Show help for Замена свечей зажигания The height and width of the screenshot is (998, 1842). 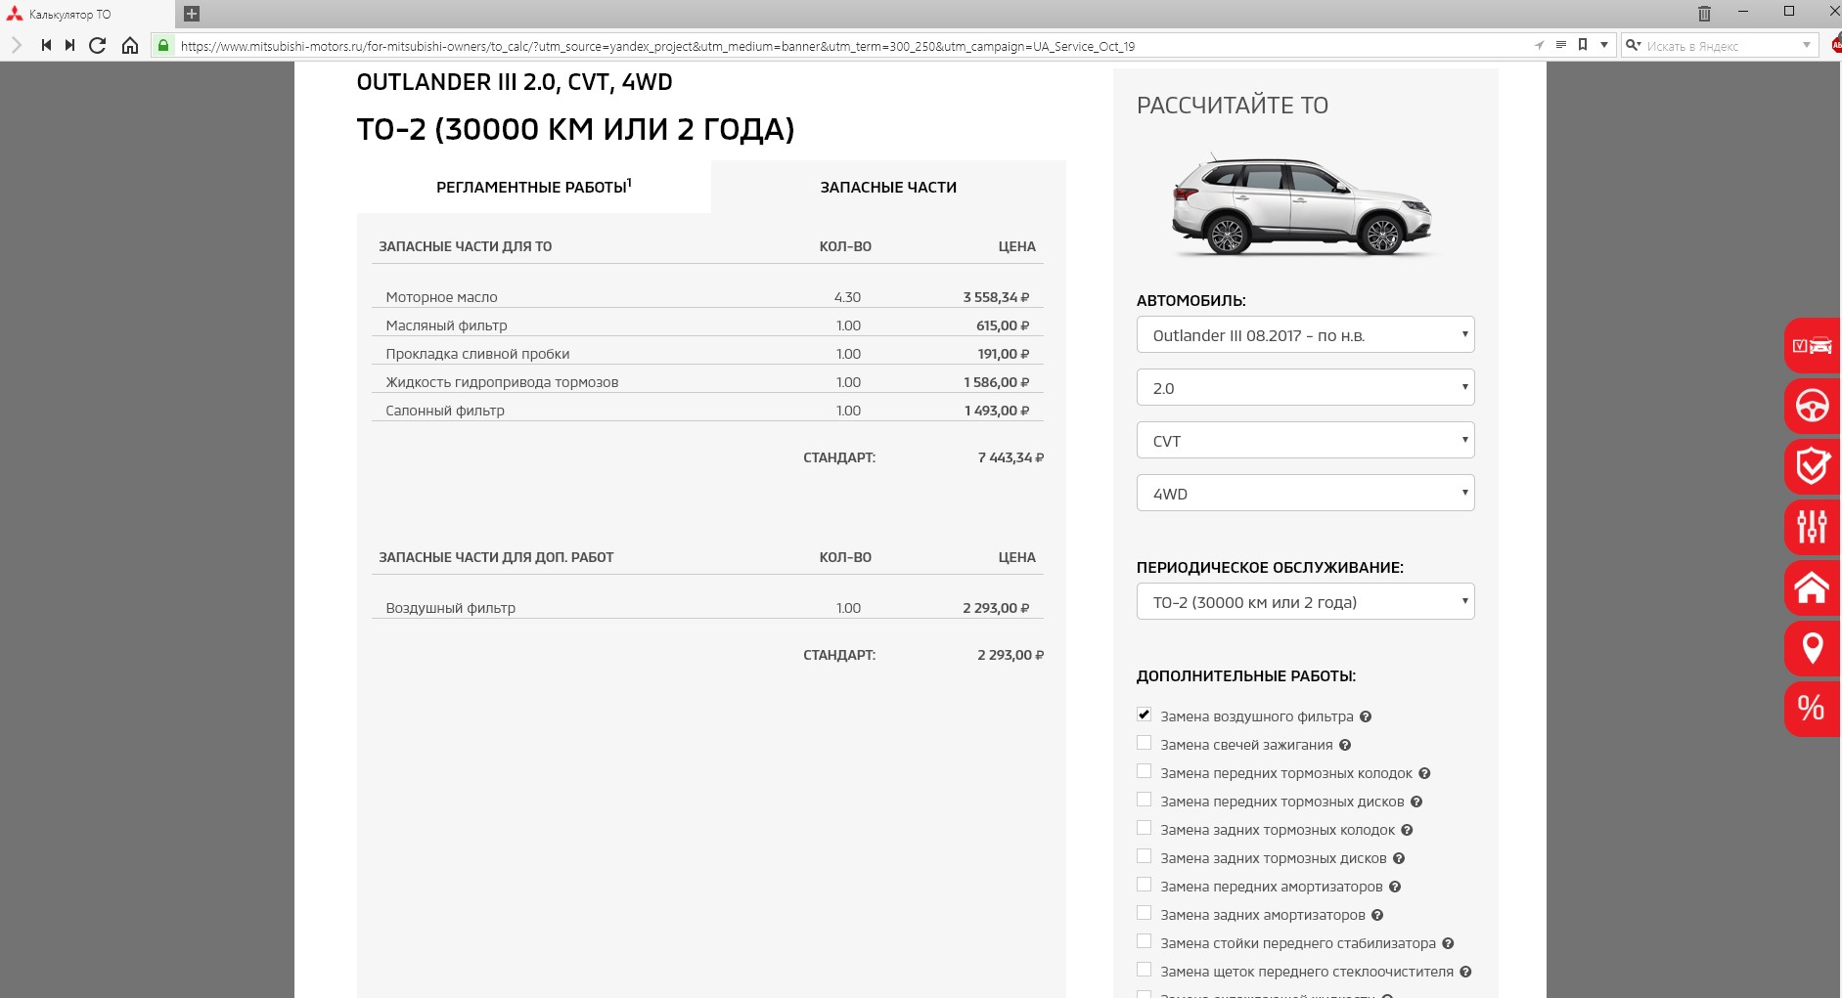click(x=1345, y=745)
